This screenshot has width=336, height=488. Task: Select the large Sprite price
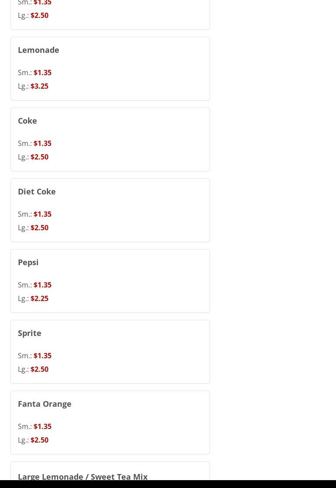pyautogui.click(x=39, y=369)
